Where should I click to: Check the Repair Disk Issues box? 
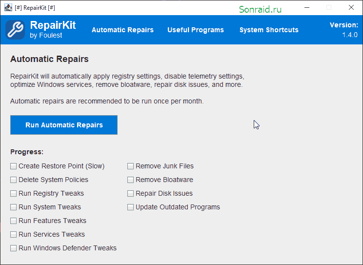coord(131,193)
